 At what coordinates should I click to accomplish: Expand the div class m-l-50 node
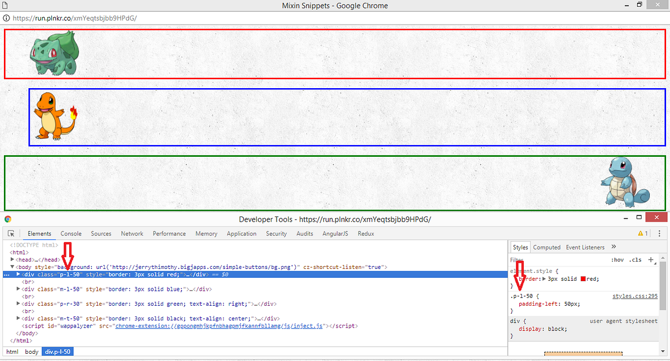coord(18,289)
